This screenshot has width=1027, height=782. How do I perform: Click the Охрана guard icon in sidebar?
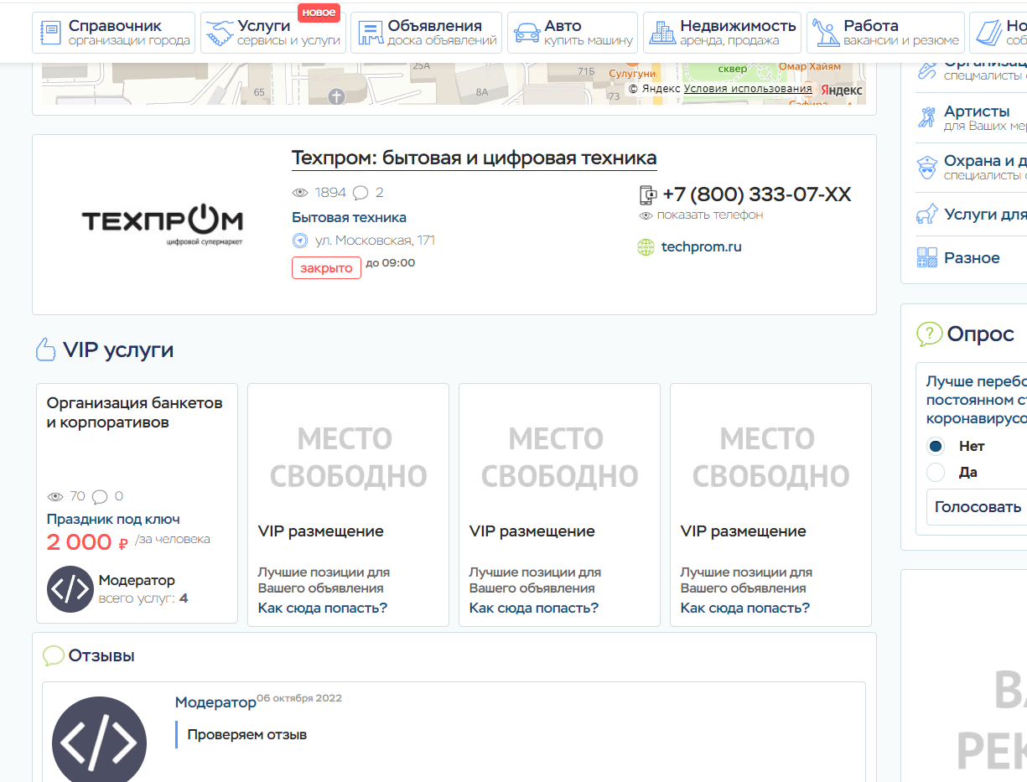926,168
